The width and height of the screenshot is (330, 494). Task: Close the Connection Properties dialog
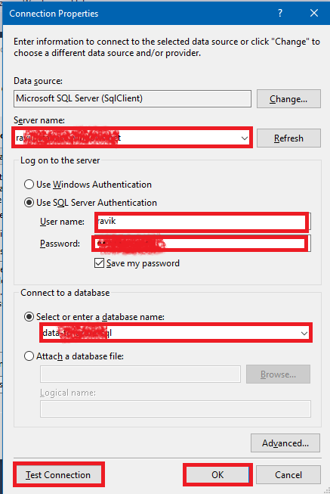[x=314, y=13]
